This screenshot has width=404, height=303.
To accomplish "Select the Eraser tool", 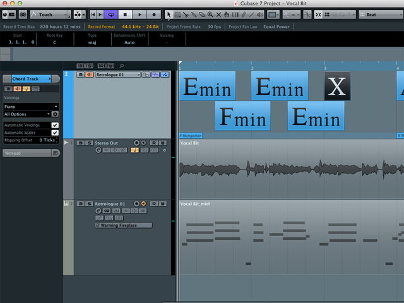I will [202, 15].
